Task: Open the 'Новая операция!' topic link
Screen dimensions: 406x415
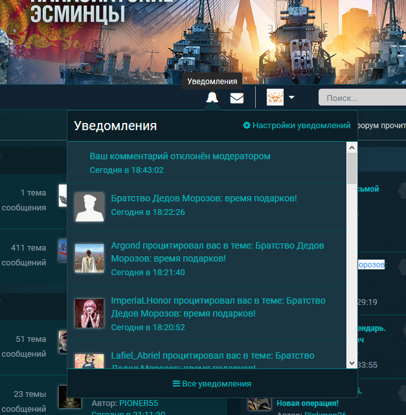Action: tap(308, 403)
